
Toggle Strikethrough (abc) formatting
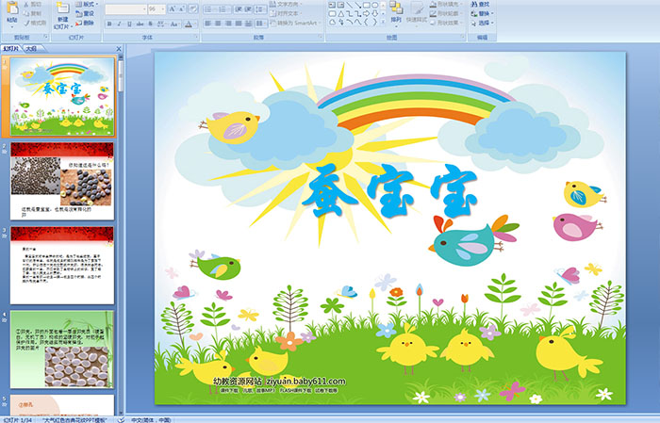point(140,24)
